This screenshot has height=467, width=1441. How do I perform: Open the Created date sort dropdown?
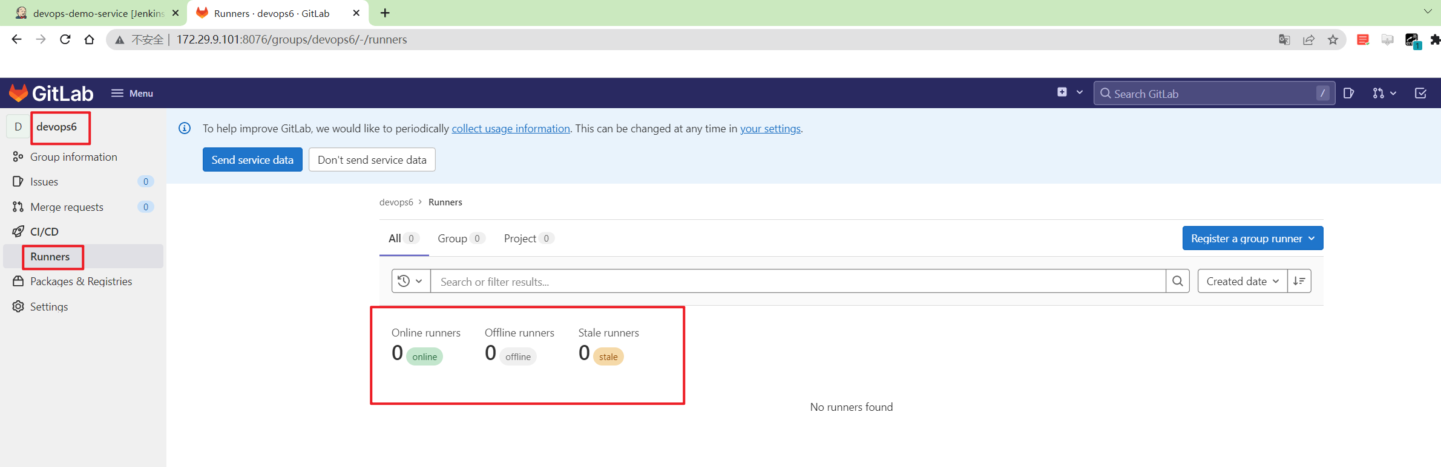tap(1242, 281)
